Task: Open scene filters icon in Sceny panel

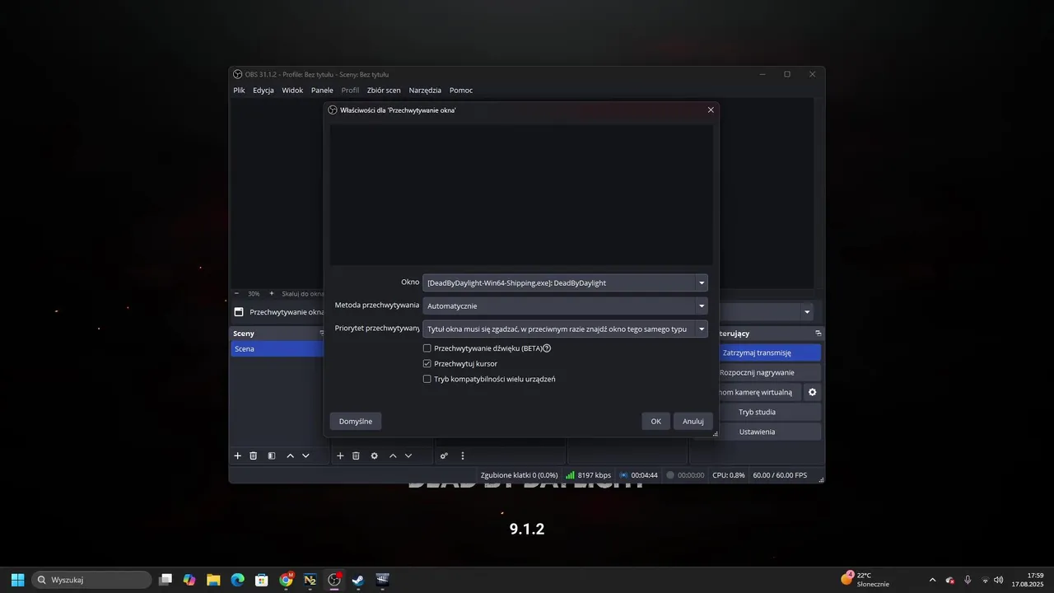Action: coord(272,455)
